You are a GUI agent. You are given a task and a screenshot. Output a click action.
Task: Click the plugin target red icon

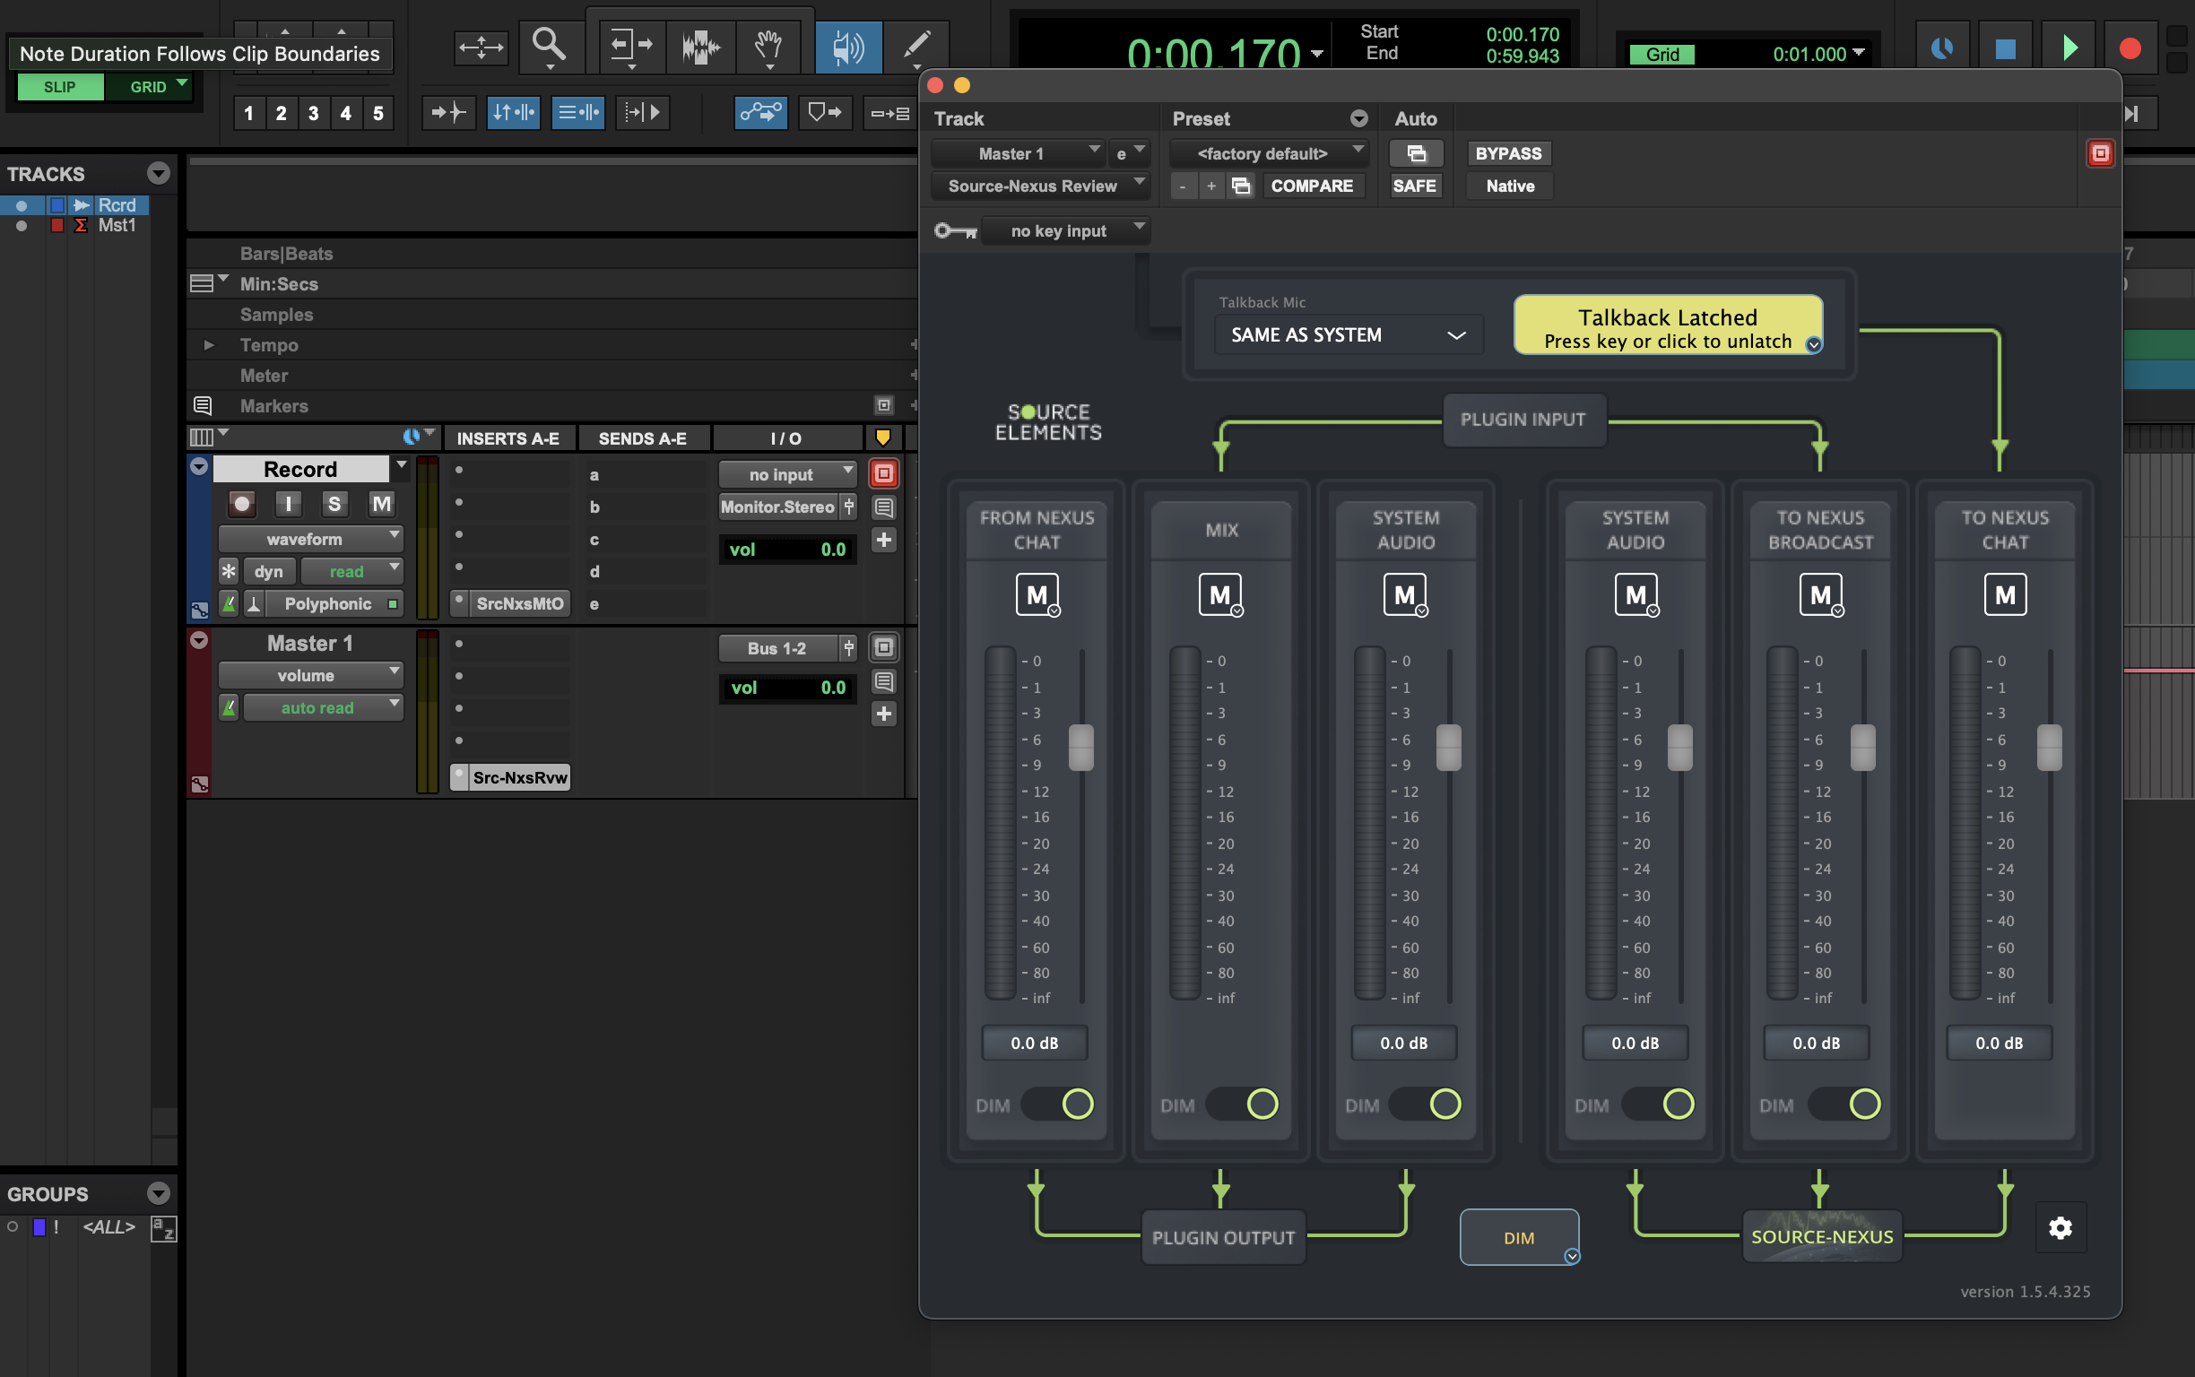[2100, 153]
